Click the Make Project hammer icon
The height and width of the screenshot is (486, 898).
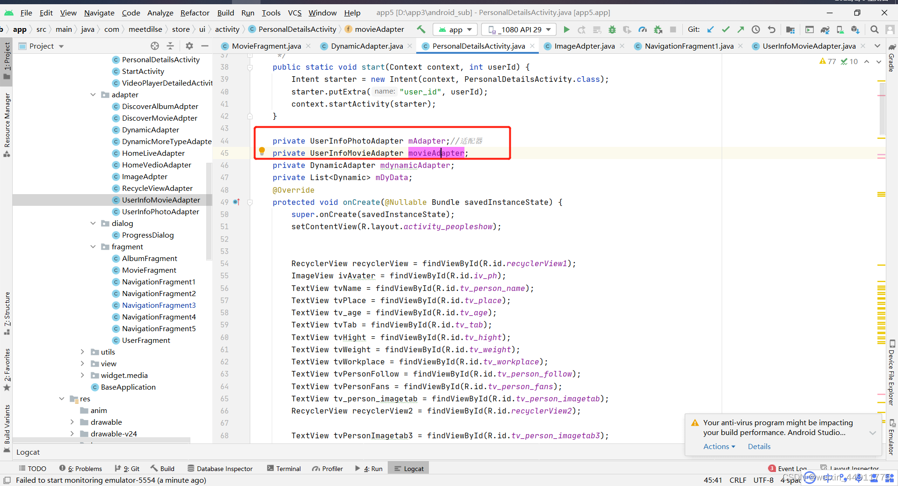point(421,29)
